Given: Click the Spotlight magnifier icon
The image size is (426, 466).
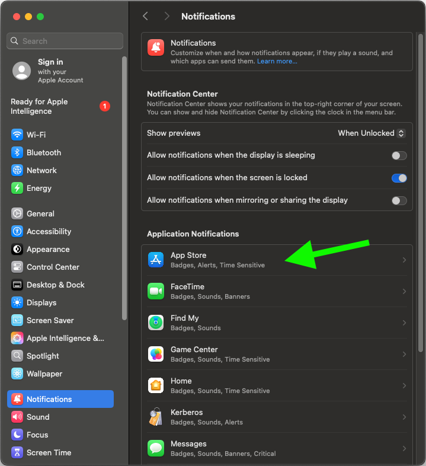Looking at the screenshot, I should (x=17, y=356).
